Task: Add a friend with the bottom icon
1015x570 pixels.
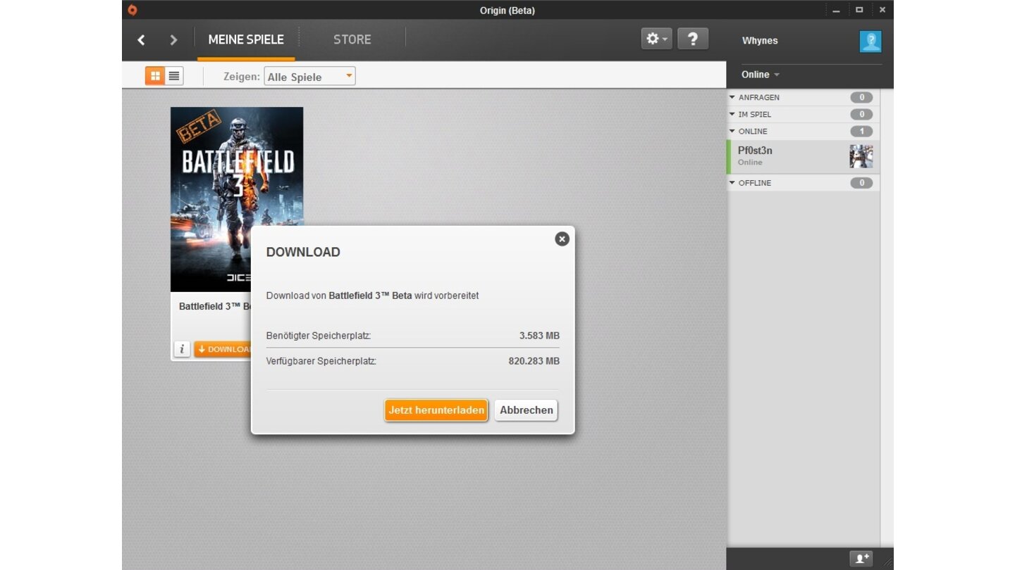Action: (x=861, y=559)
